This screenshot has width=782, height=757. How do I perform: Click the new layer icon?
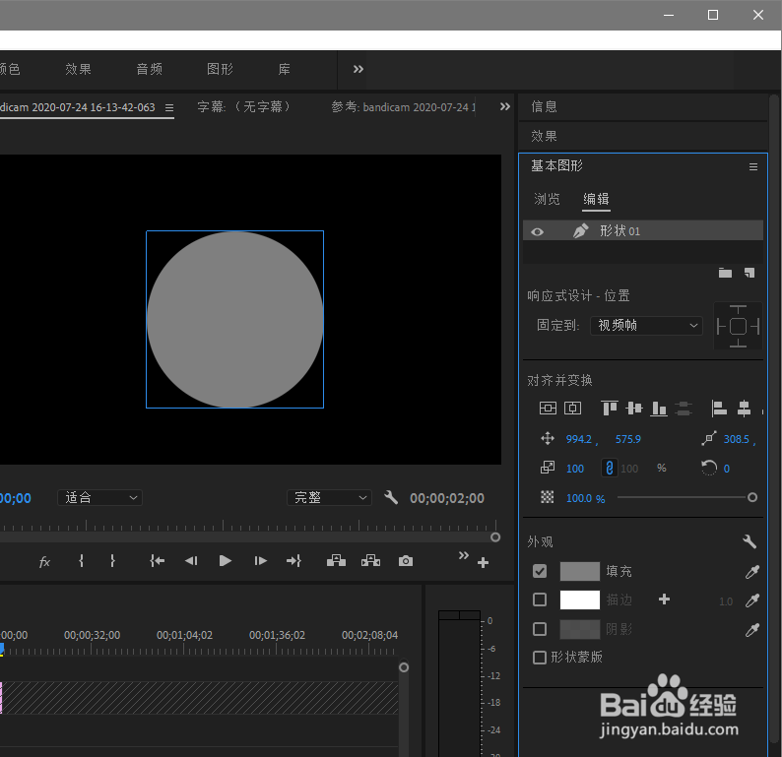point(749,273)
